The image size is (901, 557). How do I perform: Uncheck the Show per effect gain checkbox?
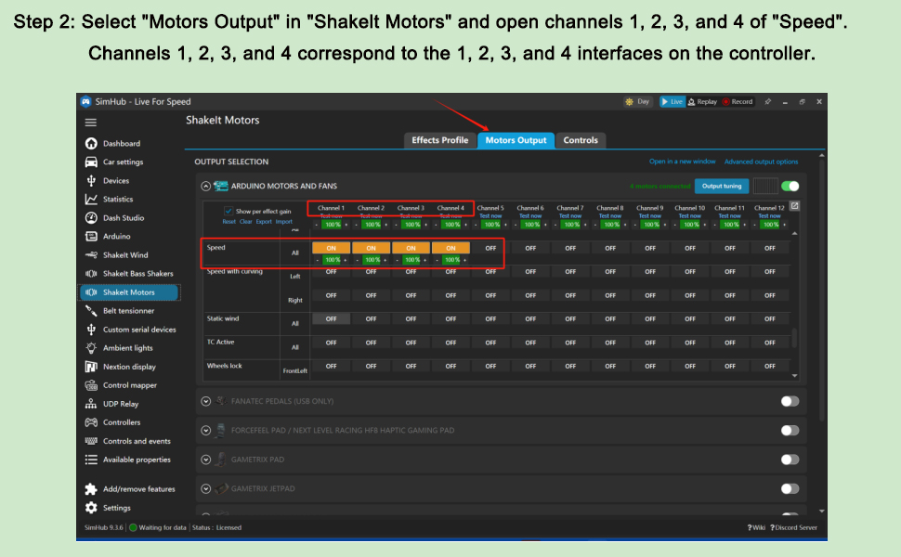229,211
